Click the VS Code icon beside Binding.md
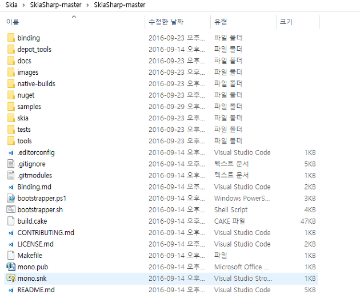The width and height of the screenshot is (360, 307). (x=11, y=187)
